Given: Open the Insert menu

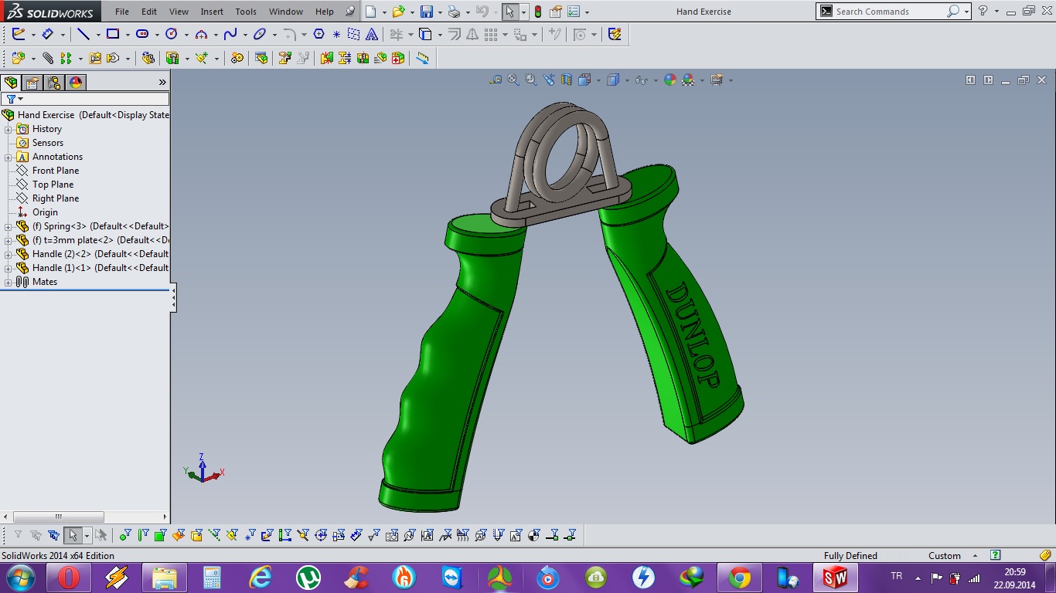Looking at the screenshot, I should [212, 12].
